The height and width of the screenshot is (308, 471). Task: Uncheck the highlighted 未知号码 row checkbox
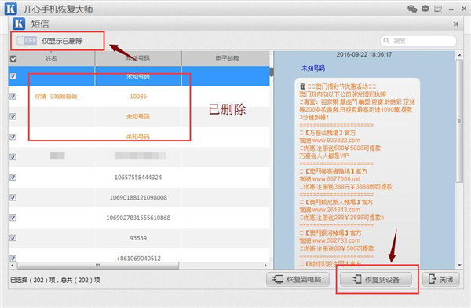(x=13, y=76)
